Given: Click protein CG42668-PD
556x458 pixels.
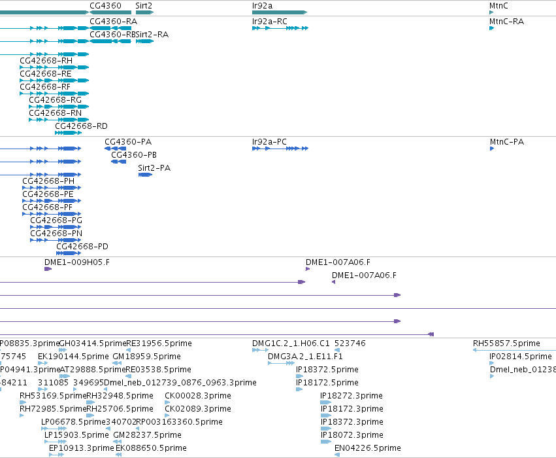Looking at the screenshot, I should pos(82,247).
